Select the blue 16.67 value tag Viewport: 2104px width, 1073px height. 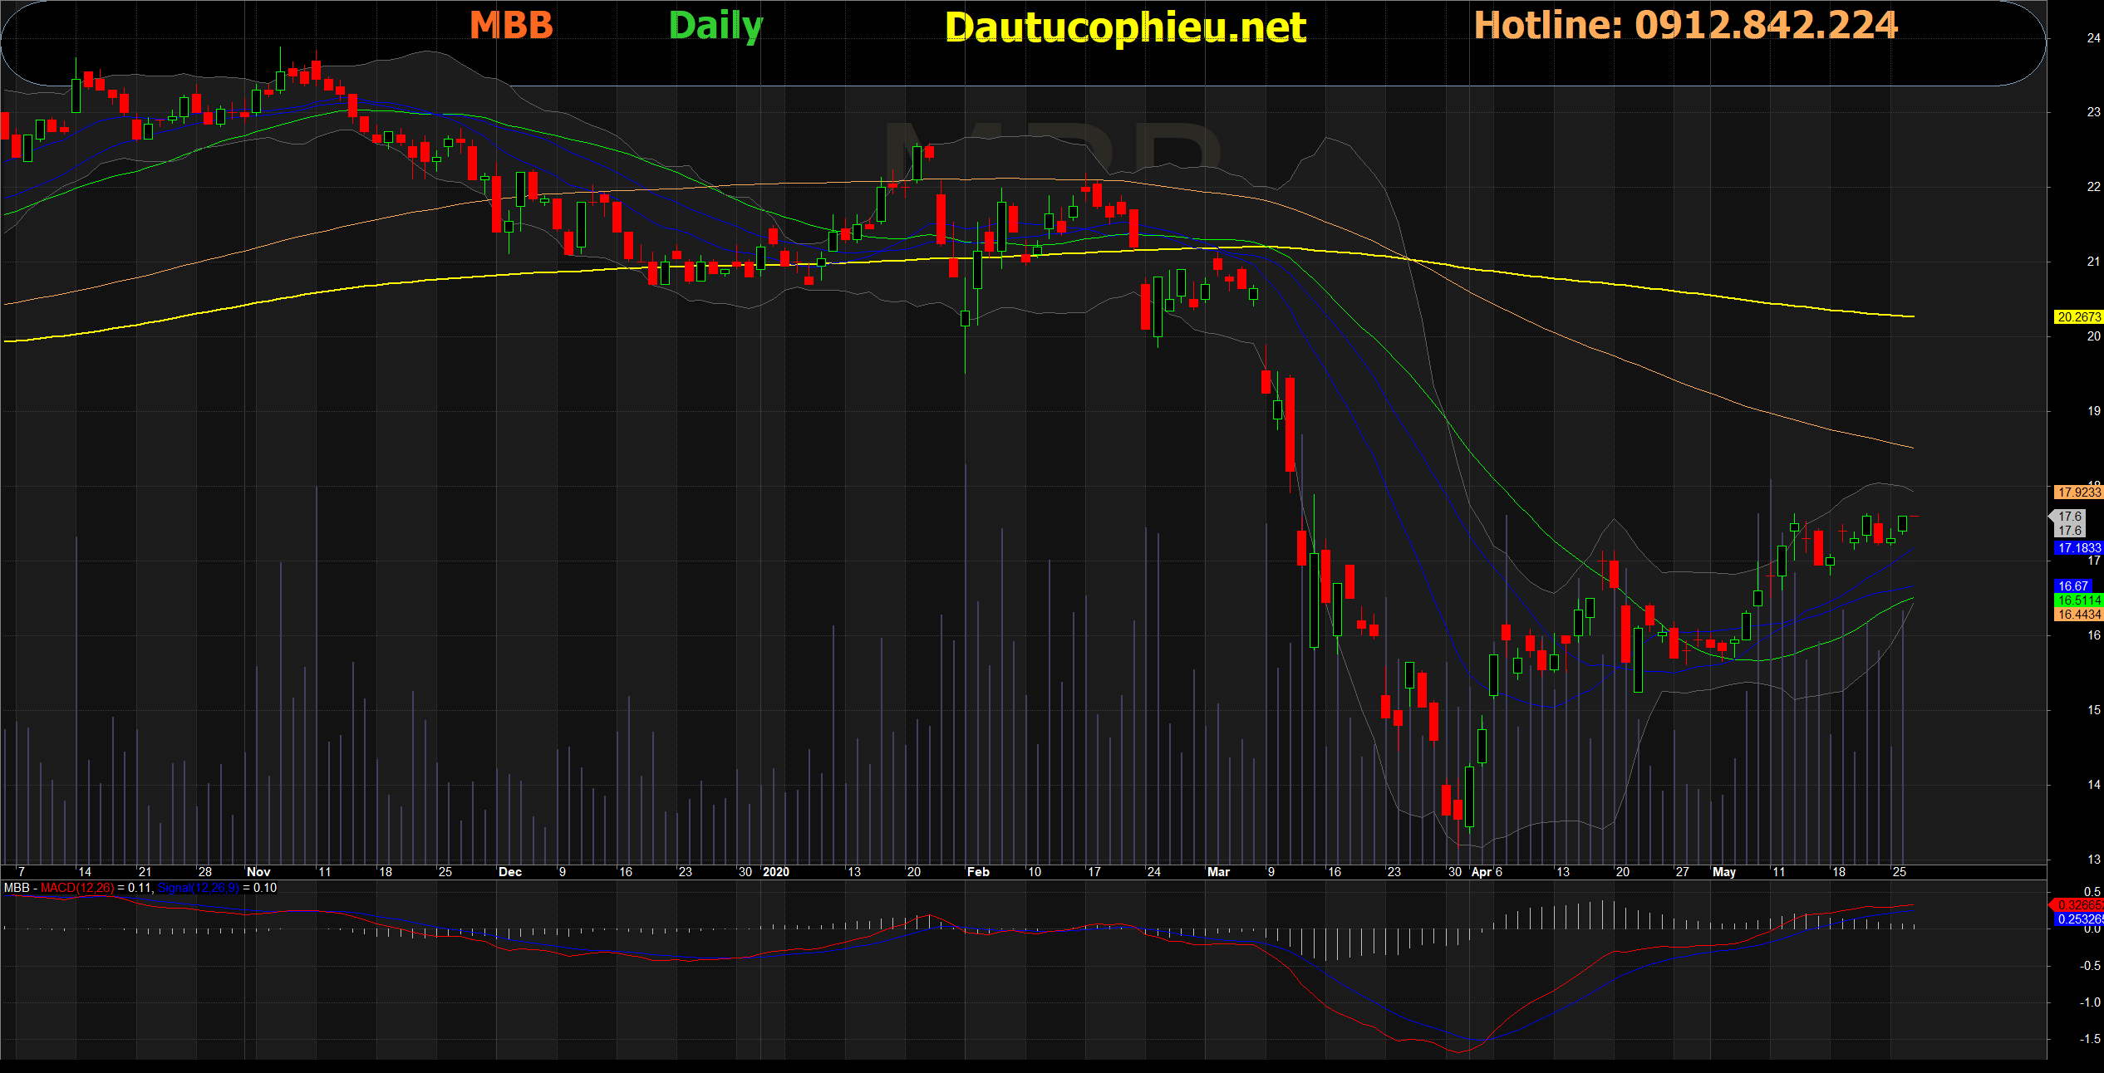2073,586
